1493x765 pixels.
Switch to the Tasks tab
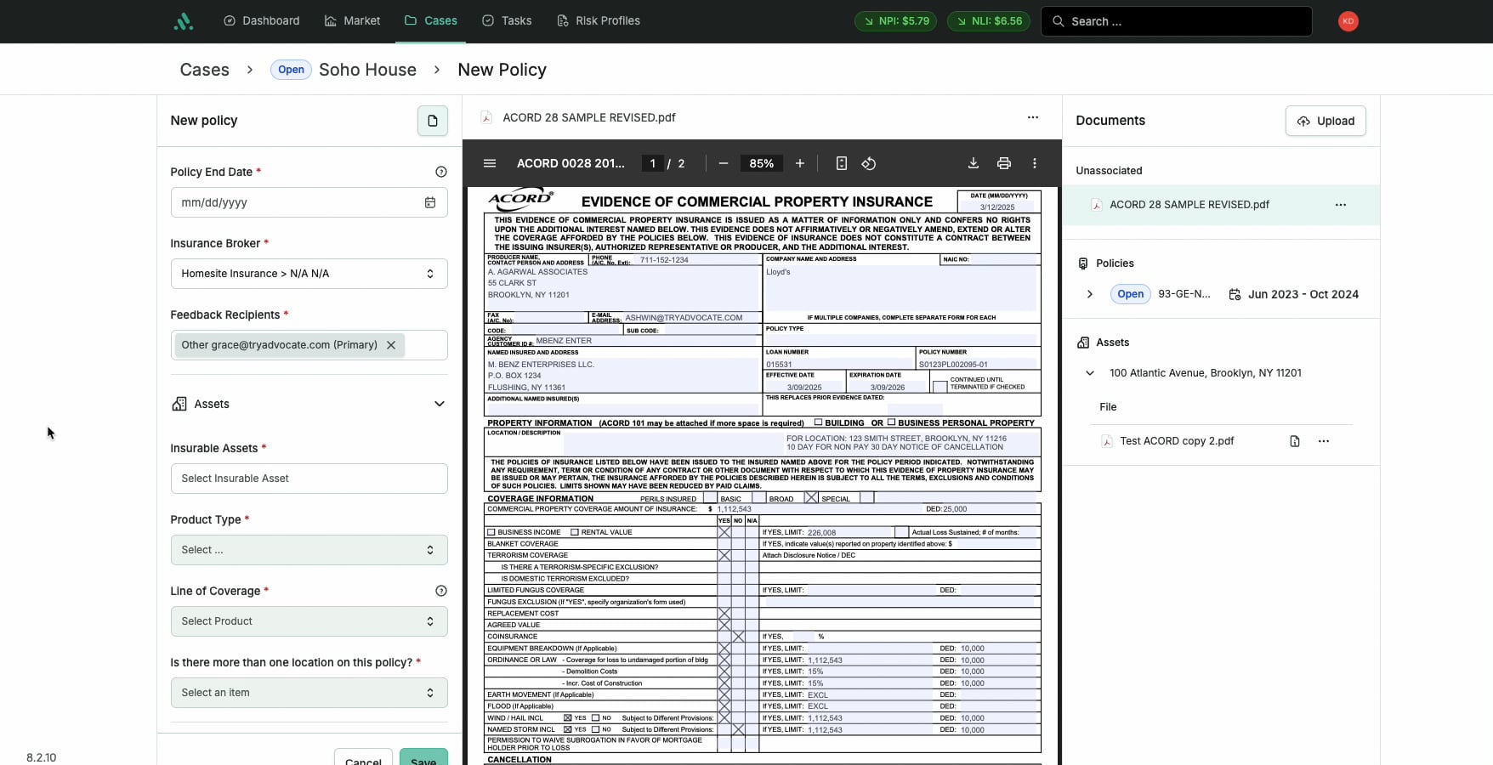pyautogui.click(x=507, y=20)
